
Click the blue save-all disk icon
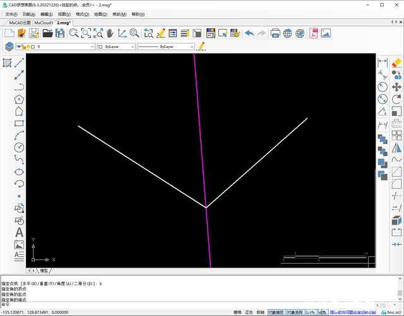tap(60, 33)
